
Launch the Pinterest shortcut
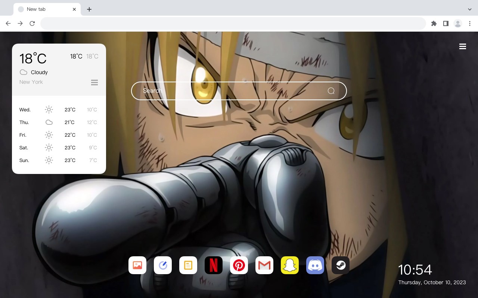[x=239, y=265]
